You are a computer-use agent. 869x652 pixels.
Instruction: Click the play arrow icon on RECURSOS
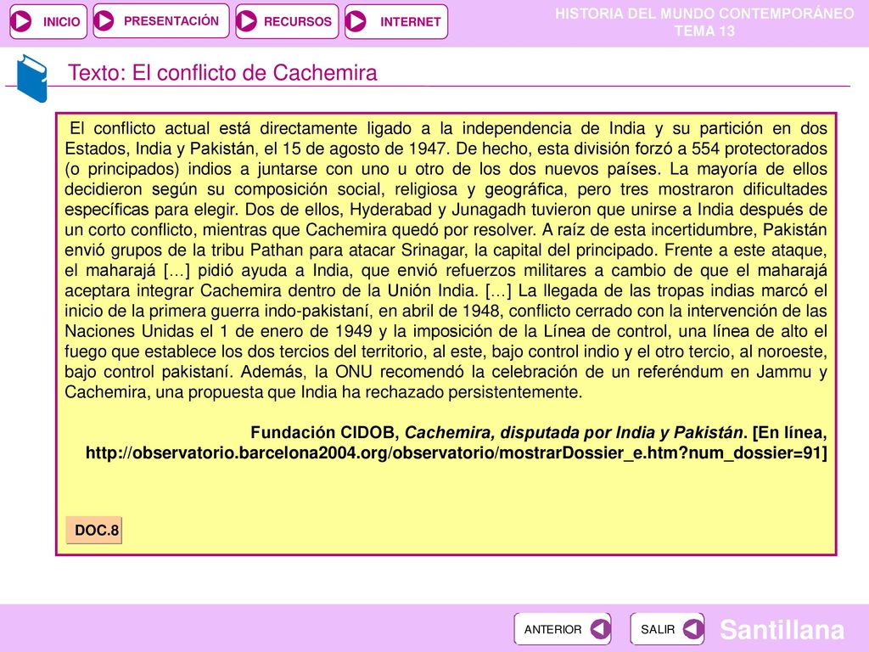pyautogui.click(x=247, y=21)
